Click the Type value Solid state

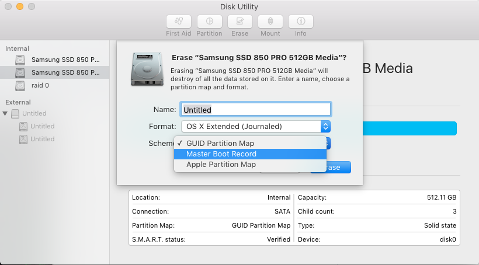click(x=440, y=226)
